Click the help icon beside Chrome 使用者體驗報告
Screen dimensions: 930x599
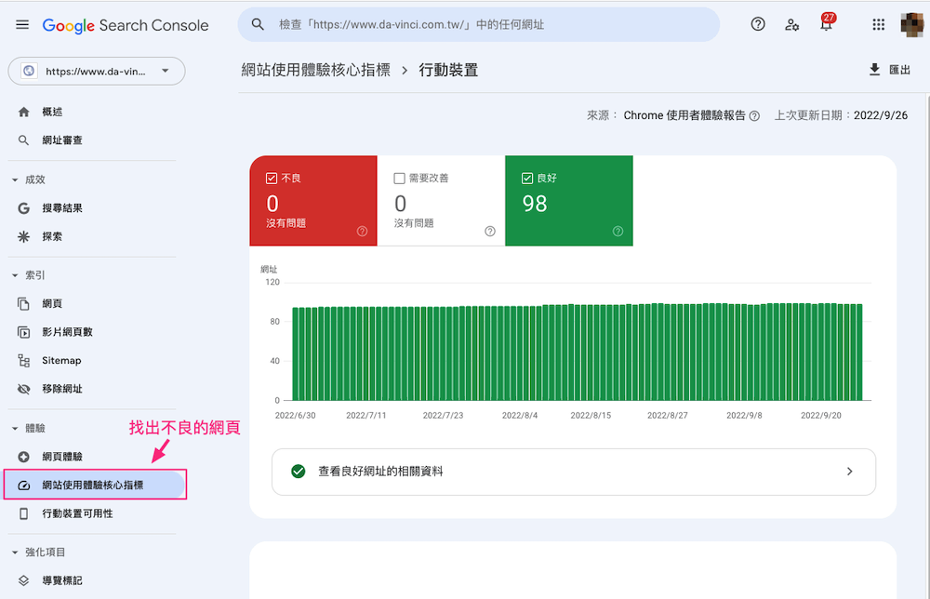coord(754,116)
